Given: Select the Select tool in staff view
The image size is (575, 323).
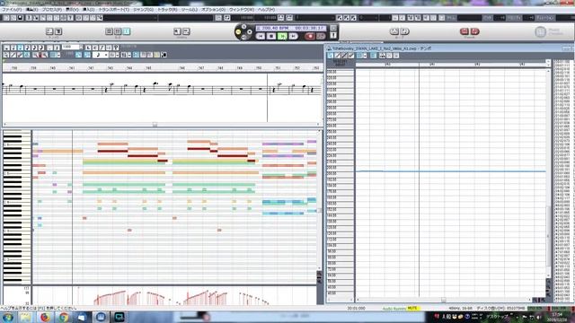Looking at the screenshot, I should (6, 55).
